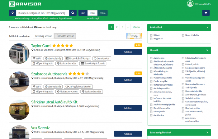Enable the Autómentés checkbox
Image resolution: width=218 pixels, height=139 pixels.
(151, 58)
